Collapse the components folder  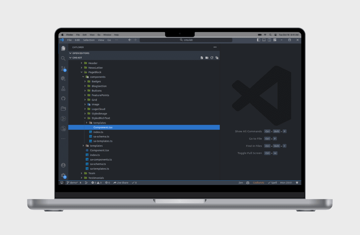pos(144,77)
